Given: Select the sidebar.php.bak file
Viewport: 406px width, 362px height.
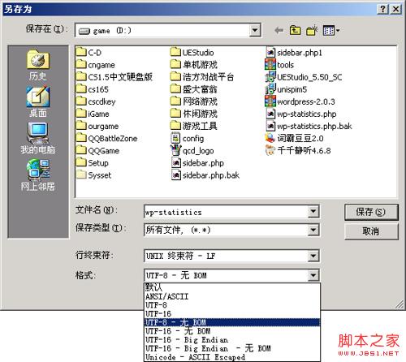Looking at the screenshot, I should coord(205,175).
